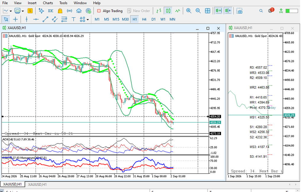
Task: Click the search magnifier icon
Action: coord(261,11)
